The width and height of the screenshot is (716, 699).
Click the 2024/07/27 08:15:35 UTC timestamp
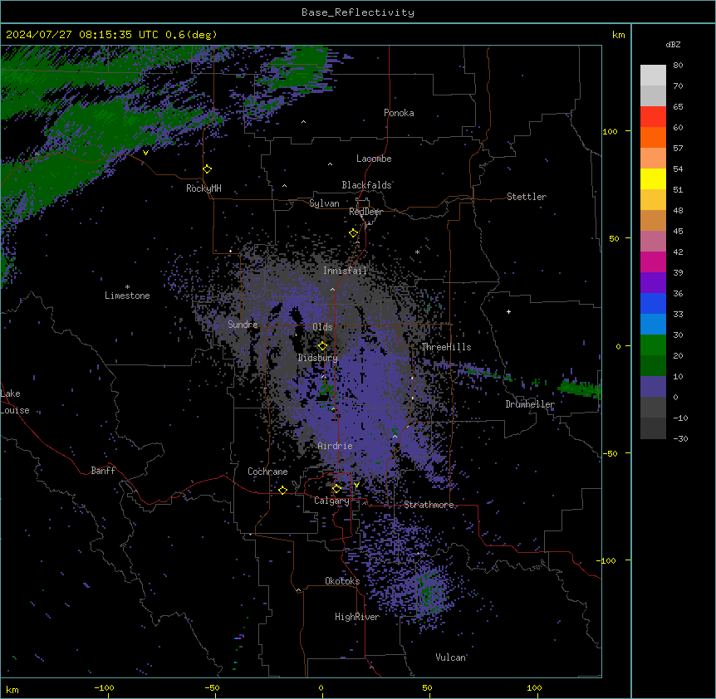[x=82, y=35]
